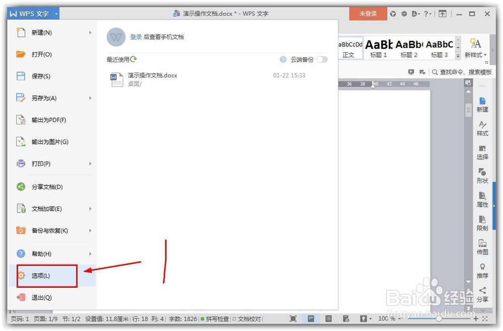Expand the 备份与恢复(K) submenu arrow
This screenshot has width=503, height=331.
point(90,231)
